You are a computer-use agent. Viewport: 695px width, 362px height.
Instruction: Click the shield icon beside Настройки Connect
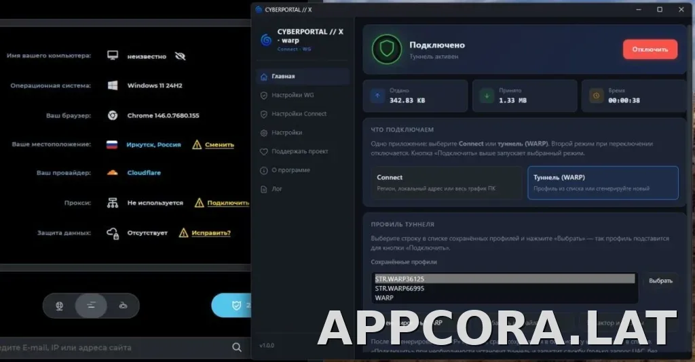click(x=264, y=114)
